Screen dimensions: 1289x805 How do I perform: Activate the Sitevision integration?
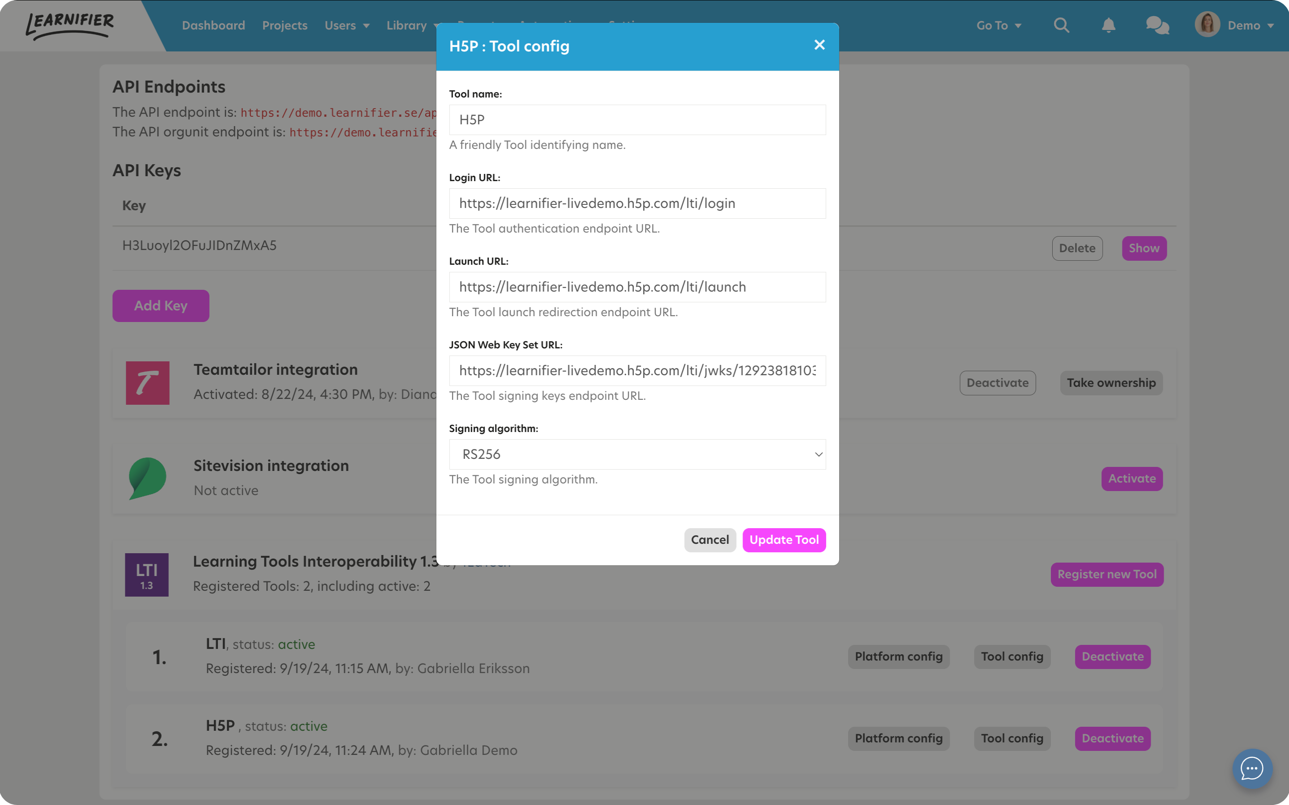click(x=1132, y=479)
